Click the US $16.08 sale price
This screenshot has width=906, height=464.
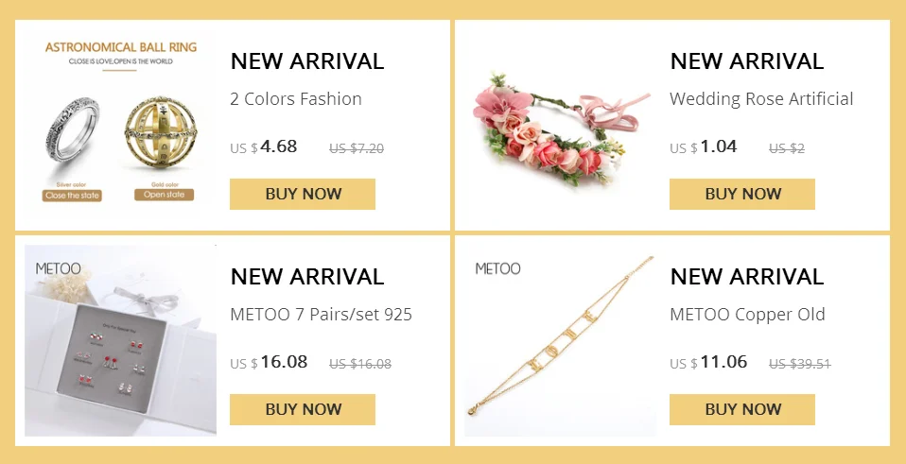point(269,363)
